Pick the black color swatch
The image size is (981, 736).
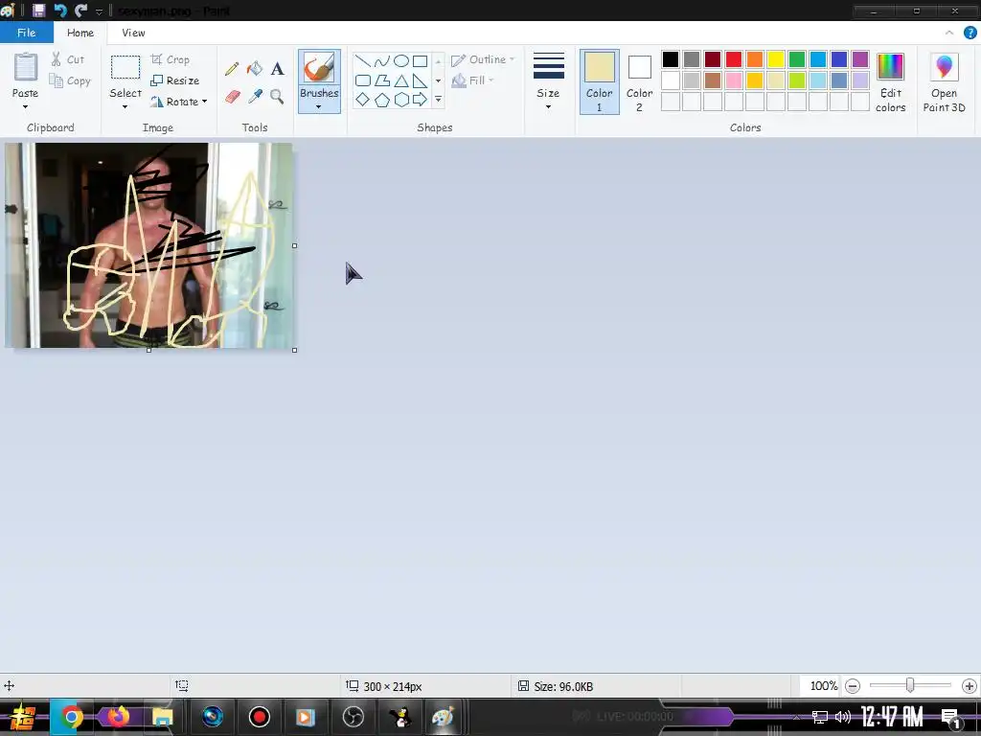coord(670,59)
